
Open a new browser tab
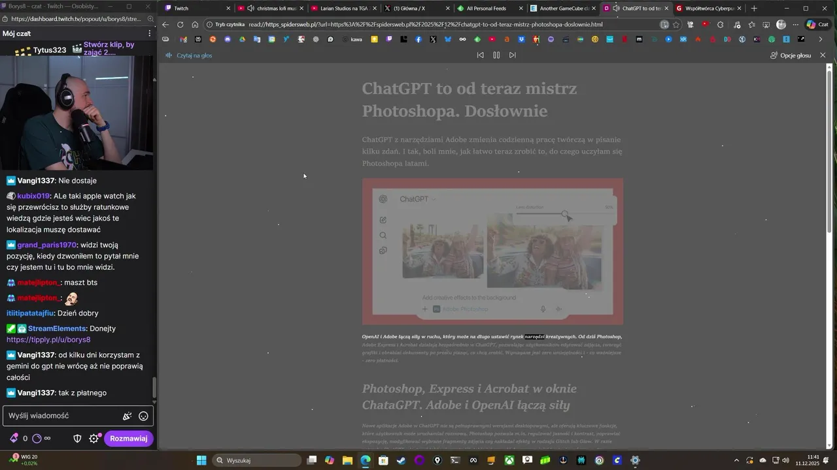click(x=754, y=8)
